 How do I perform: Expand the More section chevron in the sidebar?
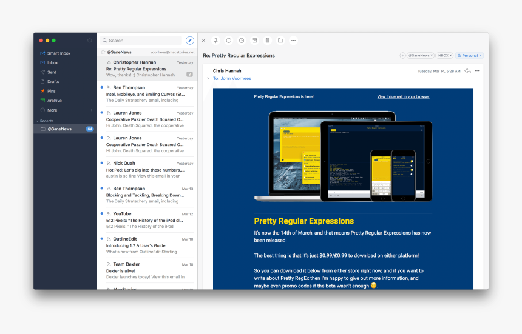pyautogui.click(x=92, y=110)
